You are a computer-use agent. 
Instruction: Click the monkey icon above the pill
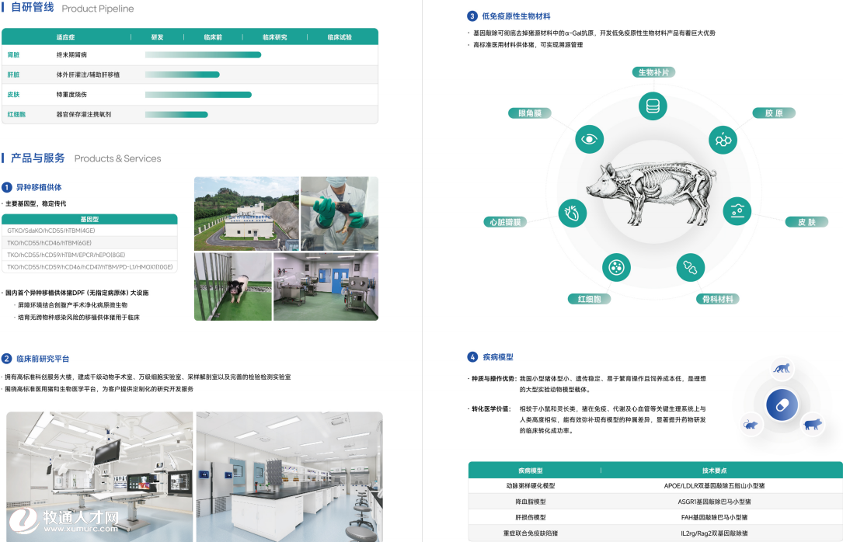click(782, 368)
